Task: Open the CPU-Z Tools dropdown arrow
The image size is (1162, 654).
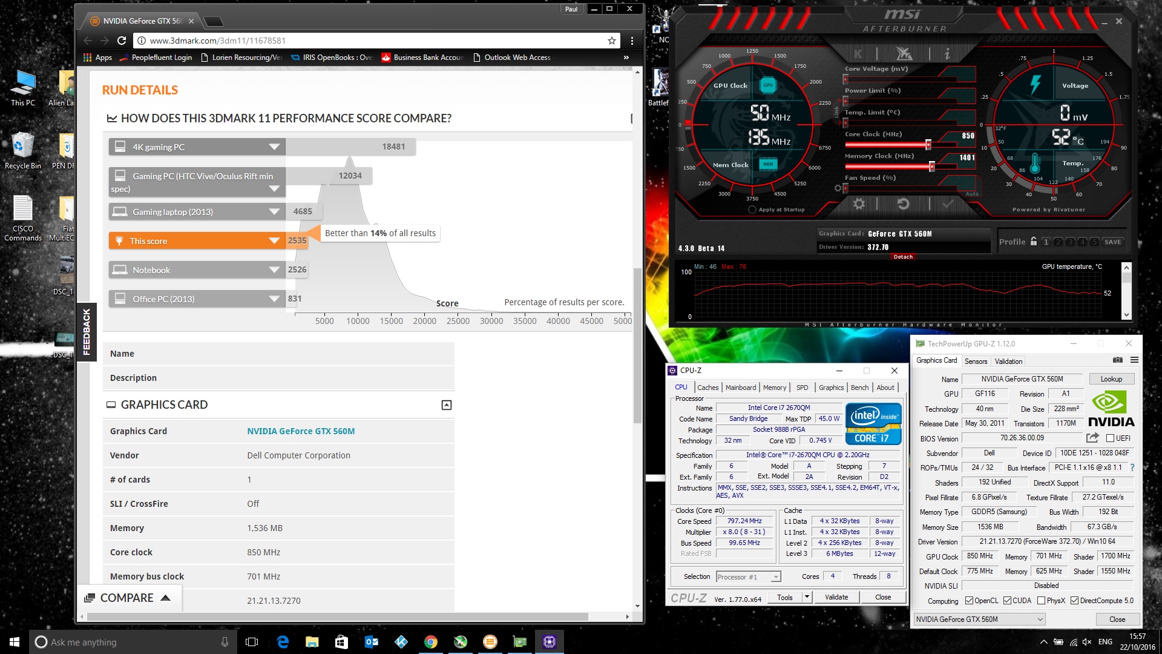Action: pyautogui.click(x=806, y=597)
